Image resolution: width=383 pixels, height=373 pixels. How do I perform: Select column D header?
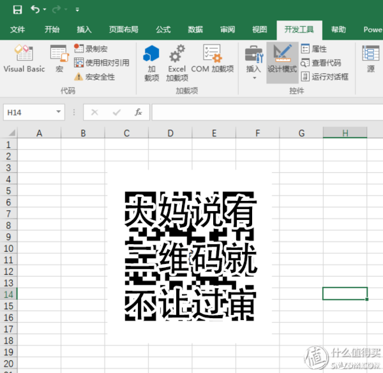click(x=170, y=133)
